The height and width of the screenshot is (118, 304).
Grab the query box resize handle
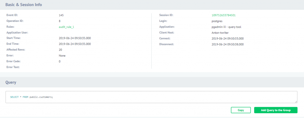pos(296,101)
